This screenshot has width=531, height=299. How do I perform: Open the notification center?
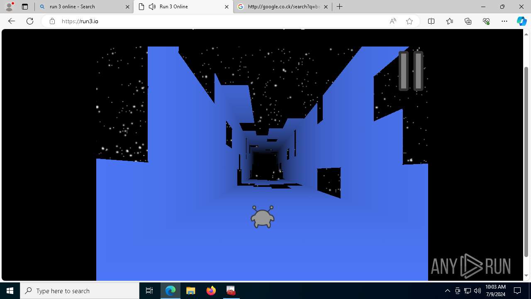coord(518,291)
